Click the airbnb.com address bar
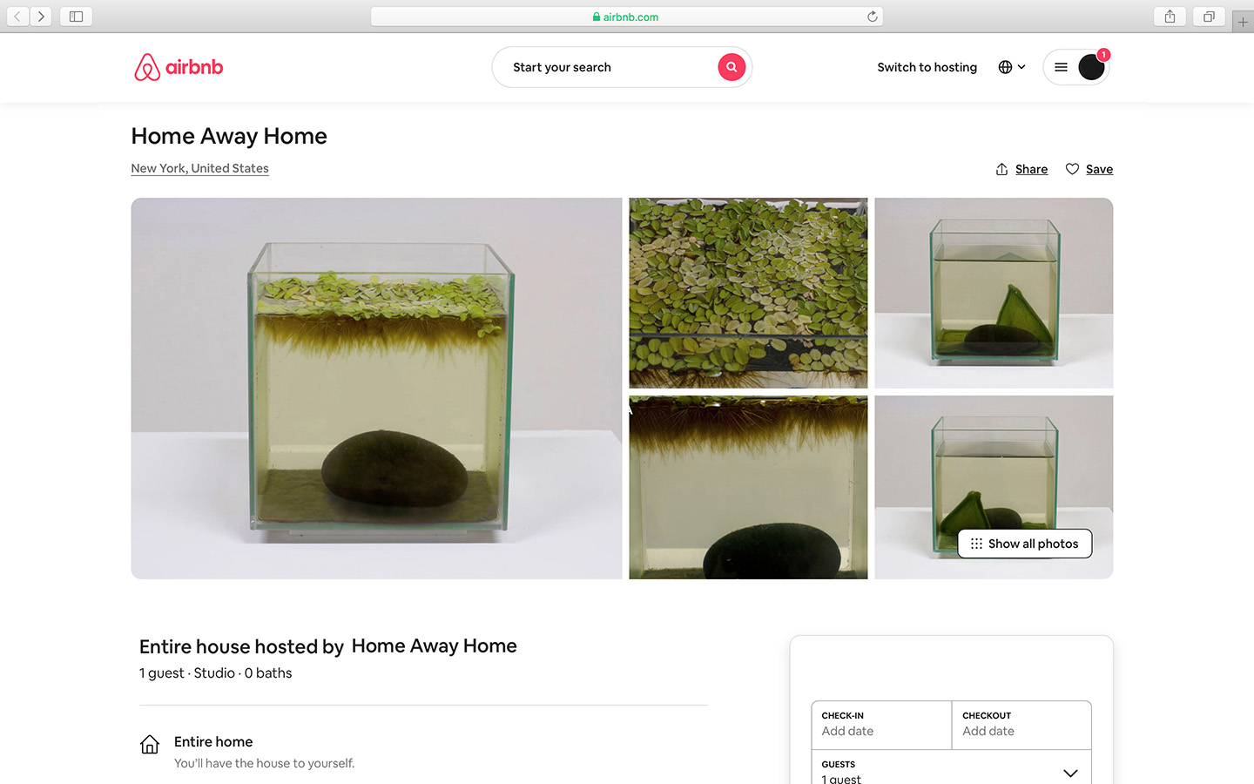Viewport: 1254px width, 784px height. [x=626, y=17]
